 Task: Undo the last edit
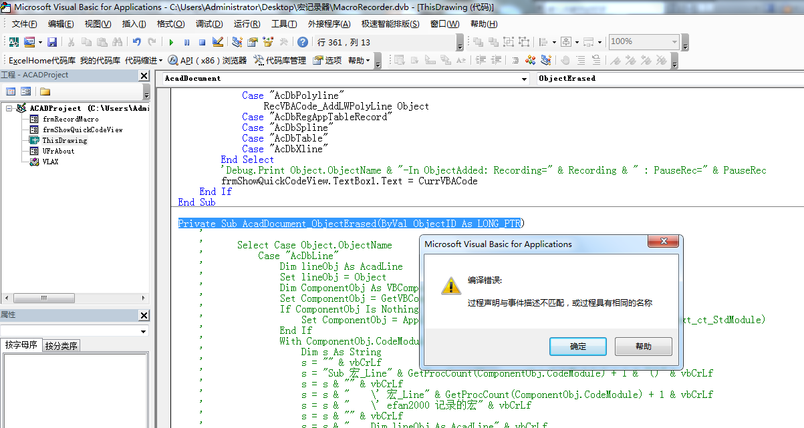click(136, 41)
